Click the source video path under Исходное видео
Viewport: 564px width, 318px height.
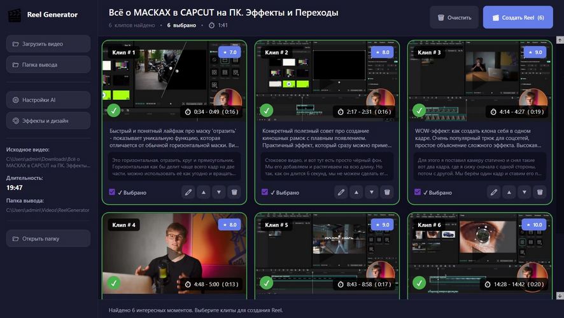tap(48, 162)
